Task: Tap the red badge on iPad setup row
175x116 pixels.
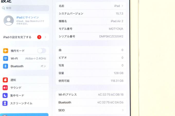Action: coord(39,37)
